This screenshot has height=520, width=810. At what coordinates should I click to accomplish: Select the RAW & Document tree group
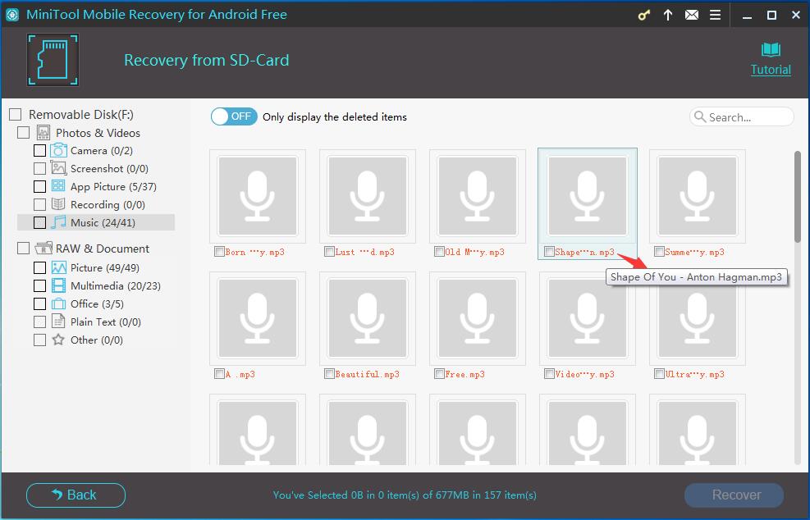point(102,249)
